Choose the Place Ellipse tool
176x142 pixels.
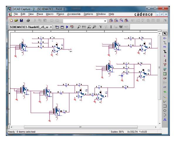pos(165,110)
